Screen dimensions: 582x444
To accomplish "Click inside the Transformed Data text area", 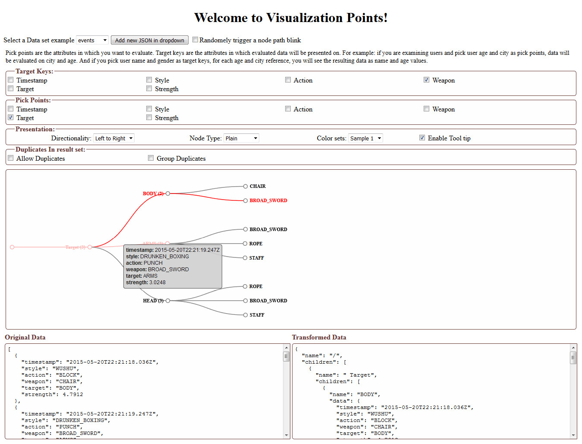I will pyautogui.click(x=431, y=391).
